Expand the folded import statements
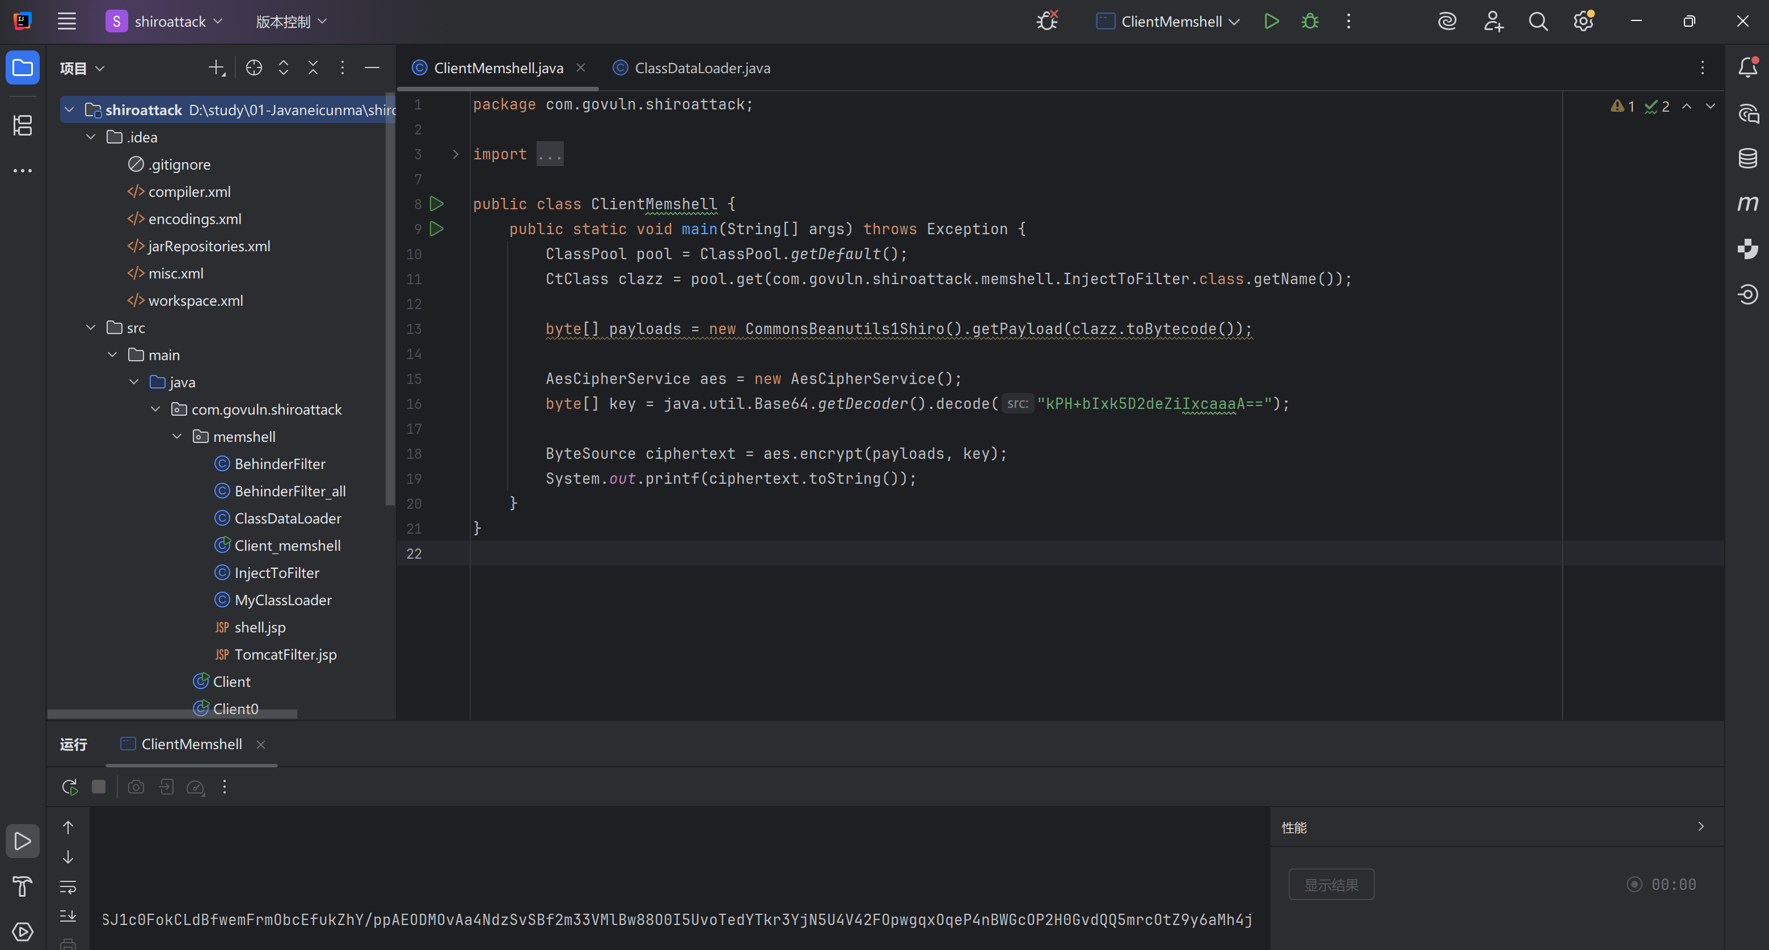The image size is (1769, 950). pyautogui.click(x=455, y=154)
